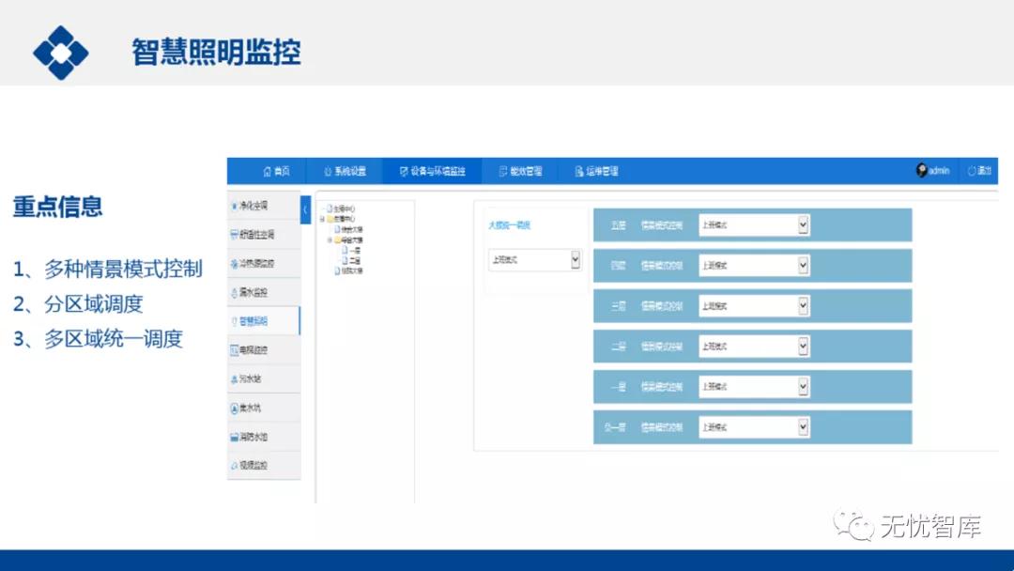Open 集水坑 sidebar item icon
This screenshot has width=1014, height=571.
click(x=235, y=409)
